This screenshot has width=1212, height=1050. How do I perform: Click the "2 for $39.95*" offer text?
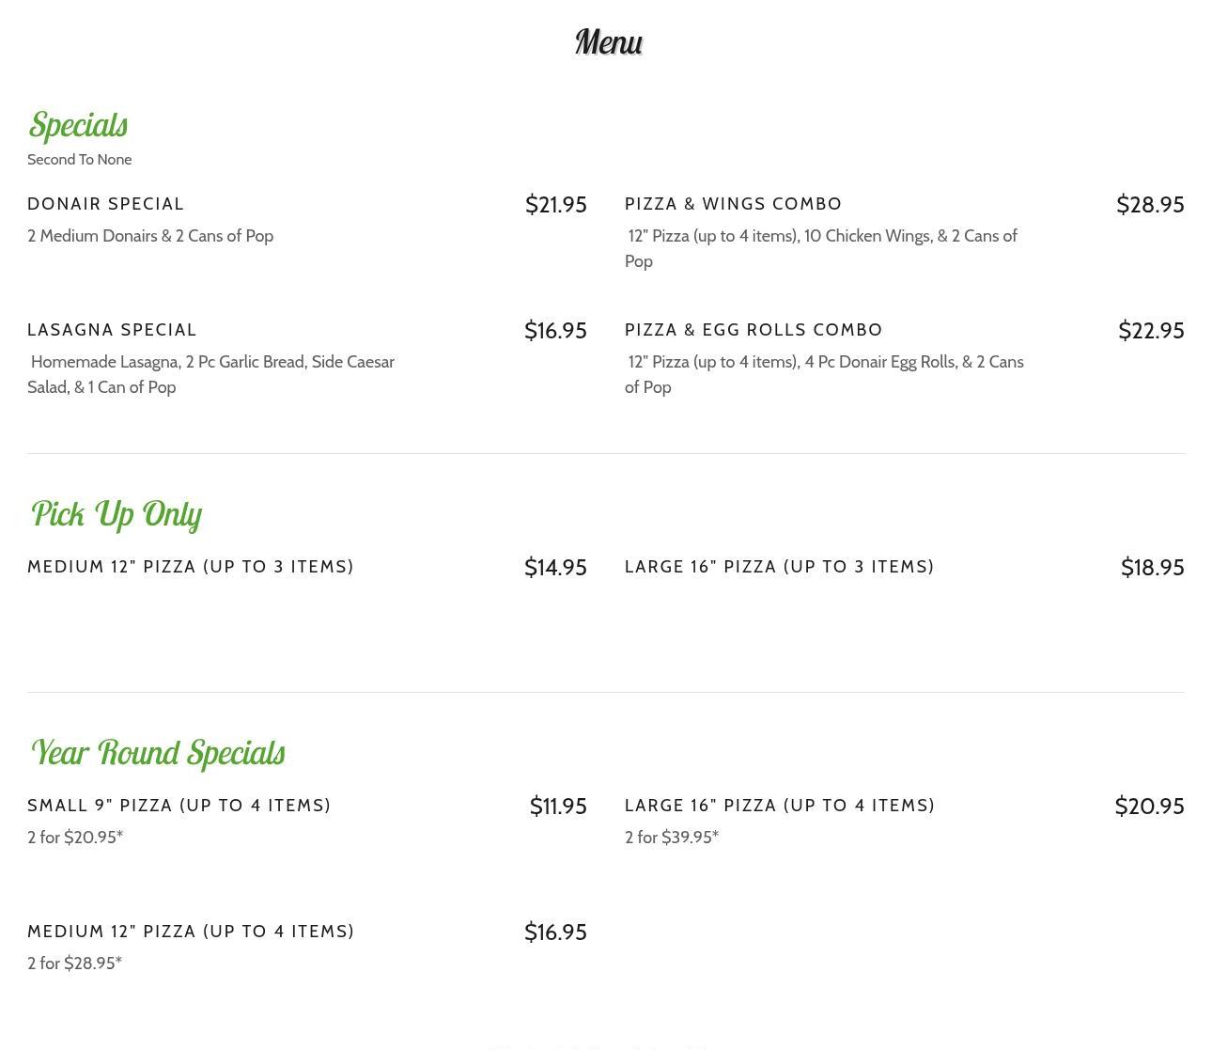tap(671, 838)
